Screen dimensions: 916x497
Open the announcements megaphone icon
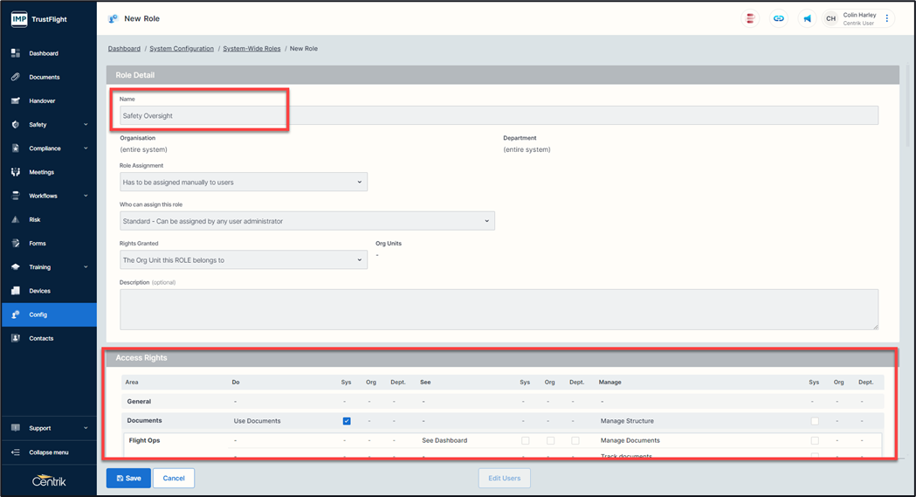coord(807,18)
